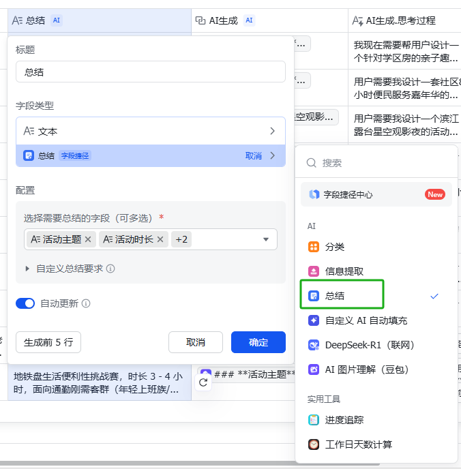
Task: Click the New badge on 字段捷径中心
Action: pyautogui.click(x=435, y=194)
